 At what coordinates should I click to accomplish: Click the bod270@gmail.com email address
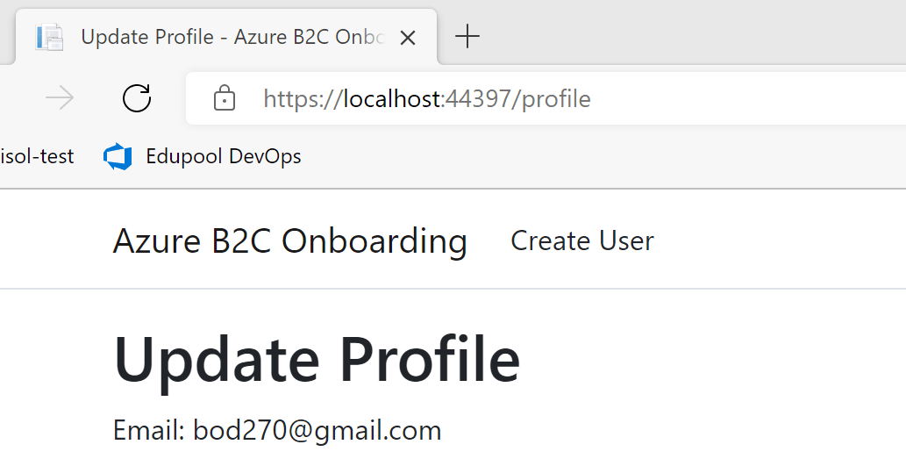(317, 431)
